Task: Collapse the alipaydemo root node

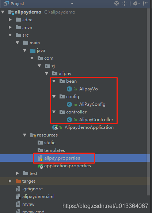Action: point(3,12)
